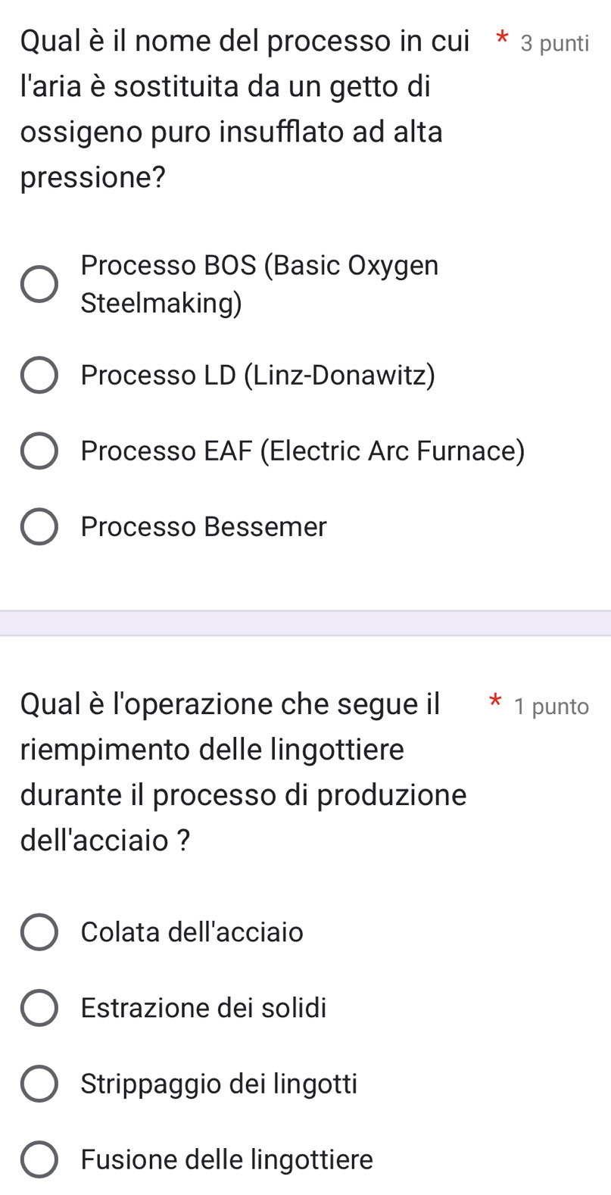Click the '1 punto' score label

click(x=550, y=707)
